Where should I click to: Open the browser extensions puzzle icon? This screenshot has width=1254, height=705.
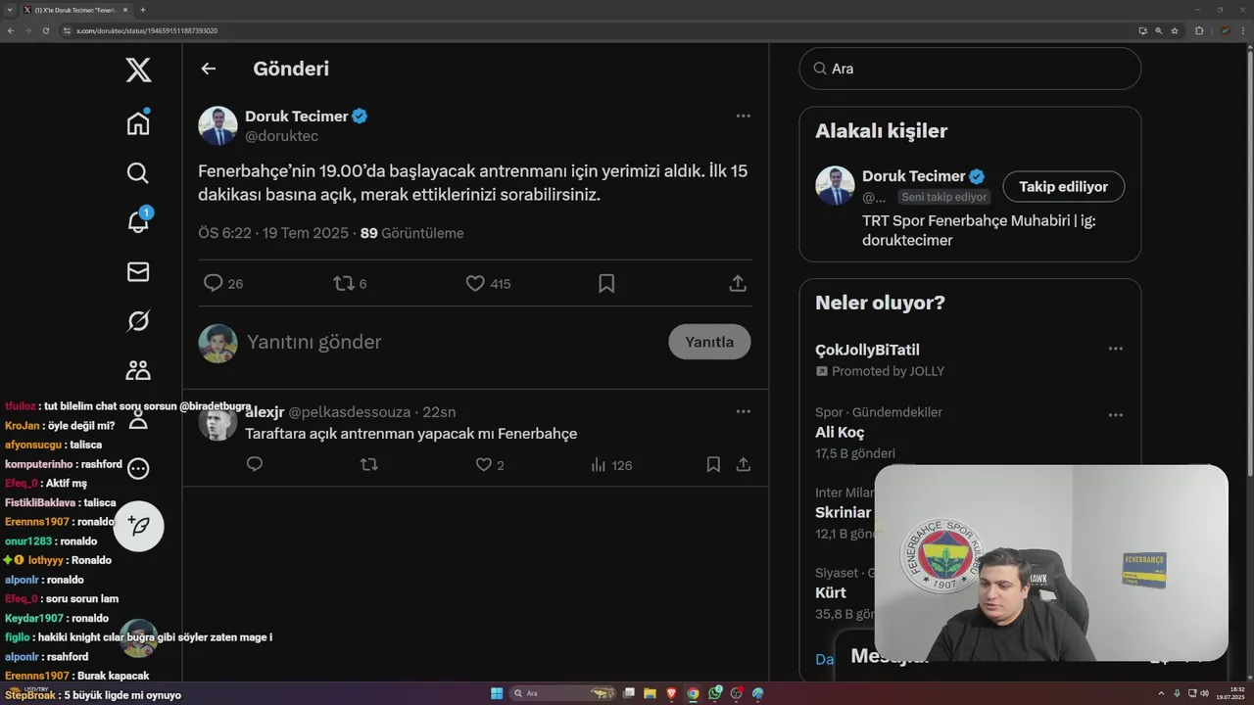(1199, 30)
